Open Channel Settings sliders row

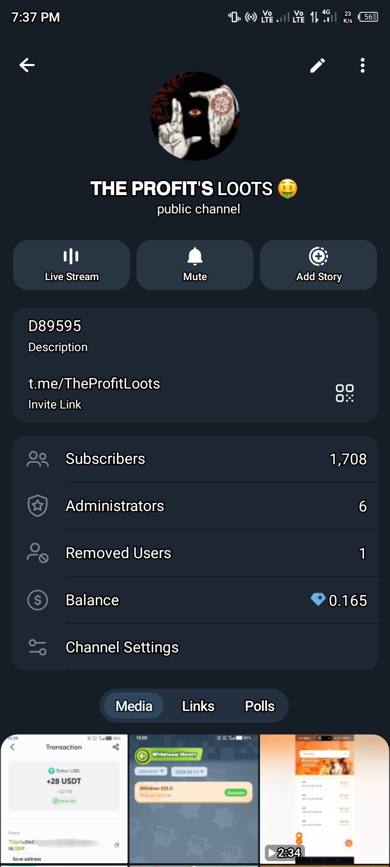(x=195, y=648)
